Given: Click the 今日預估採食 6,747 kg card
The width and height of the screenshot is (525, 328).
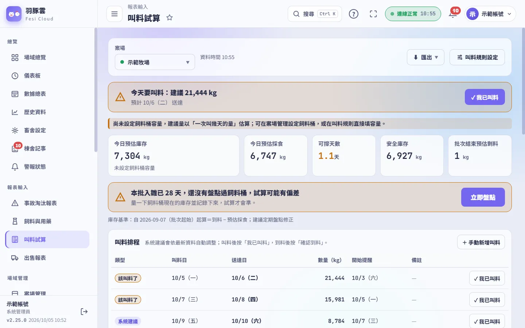Looking at the screenshot, I should (x=276, y=156).
